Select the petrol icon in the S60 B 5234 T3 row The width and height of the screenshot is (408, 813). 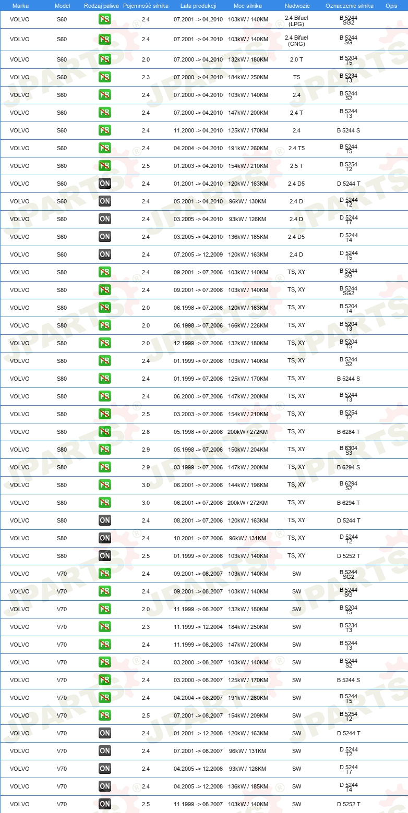coord(105,77)
